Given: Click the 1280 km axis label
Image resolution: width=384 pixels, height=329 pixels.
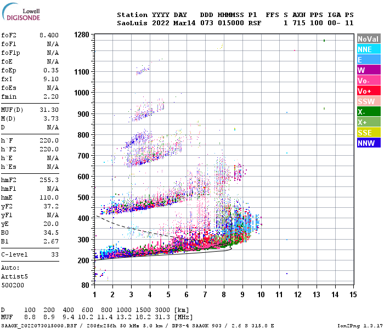Looking at the screenshot, I should (x=82, y=35).
